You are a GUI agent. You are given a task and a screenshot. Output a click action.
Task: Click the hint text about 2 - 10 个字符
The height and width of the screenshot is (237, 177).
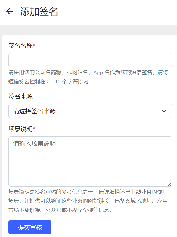coord(48,82)
